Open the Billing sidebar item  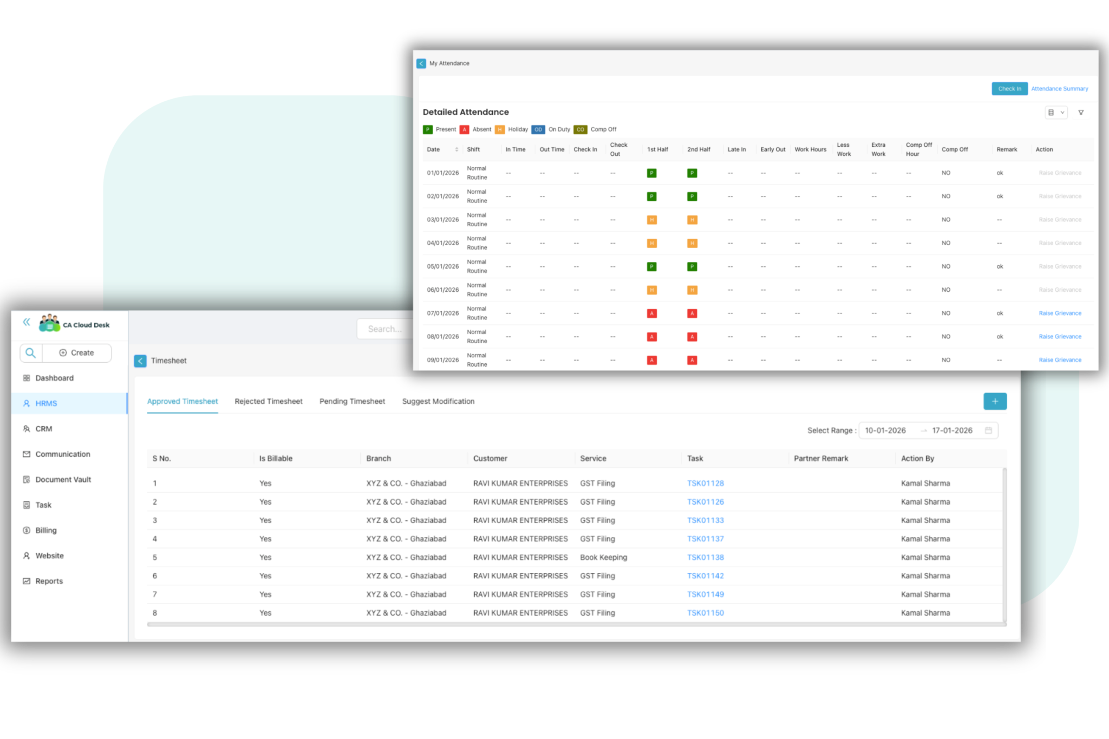(x=45, y=531)
